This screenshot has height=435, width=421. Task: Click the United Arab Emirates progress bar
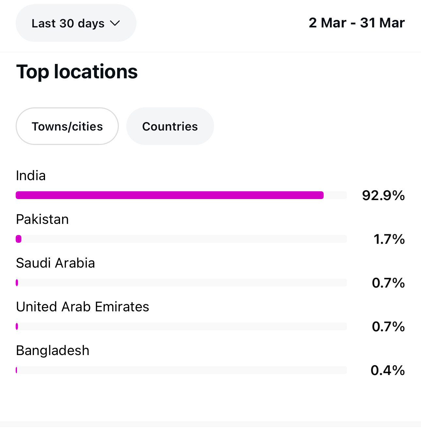(x=181, y=326)
